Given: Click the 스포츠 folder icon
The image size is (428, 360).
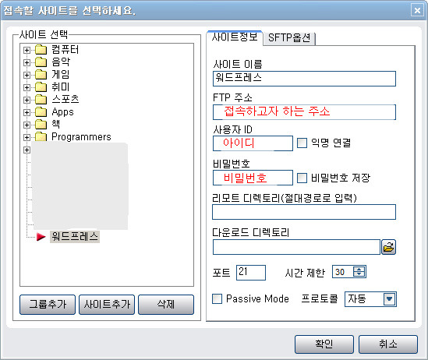Looking at the screenshot, I should click(41, 99).
